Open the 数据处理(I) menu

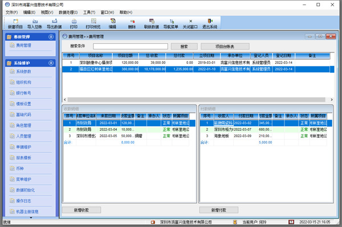(x=68, y=13)
